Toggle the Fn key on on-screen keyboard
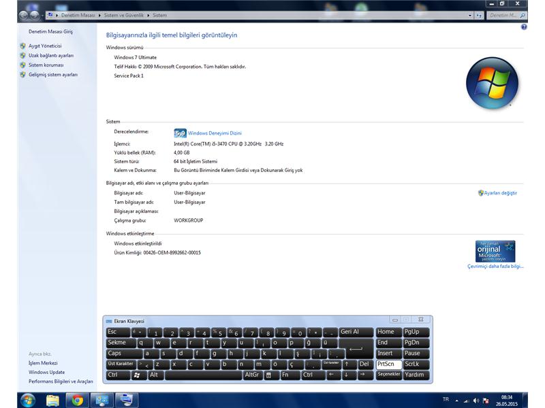This screenshot has height=408, width=545. click(290, 375)
